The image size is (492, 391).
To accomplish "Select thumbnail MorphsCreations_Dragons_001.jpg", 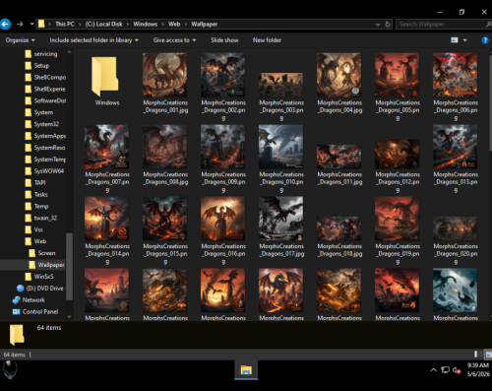I will (164, 75).
